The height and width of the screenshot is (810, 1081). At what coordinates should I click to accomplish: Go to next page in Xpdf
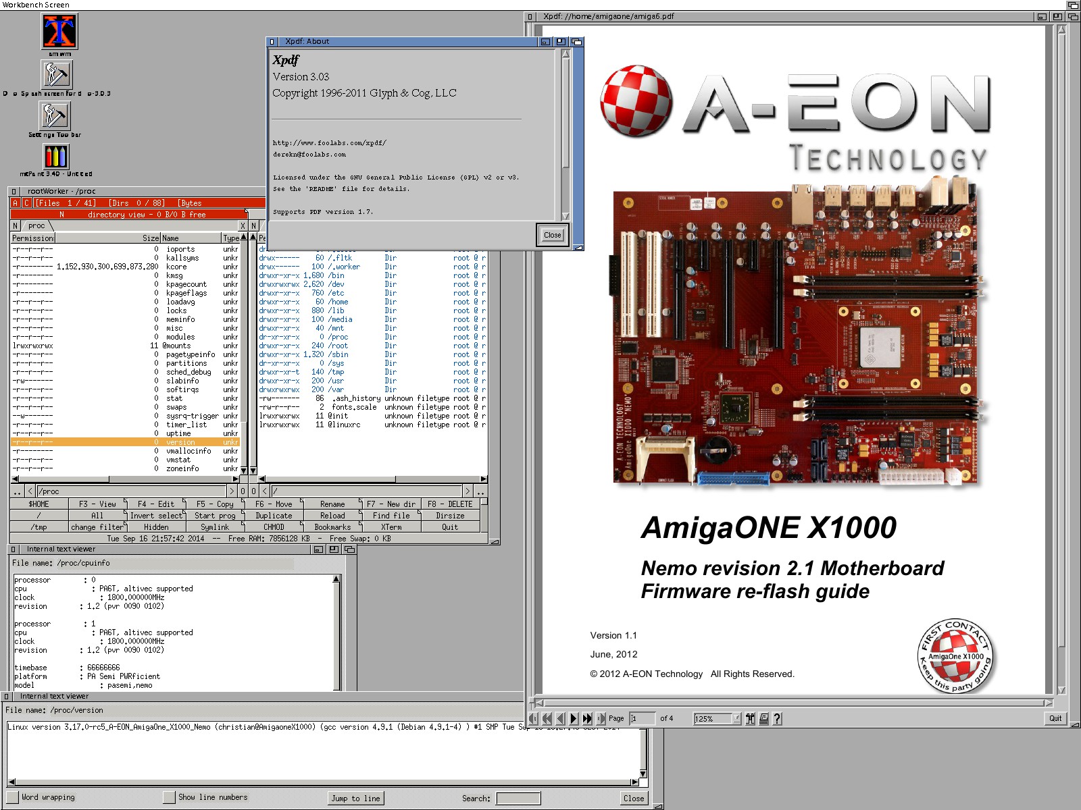(x=574, y=719)
